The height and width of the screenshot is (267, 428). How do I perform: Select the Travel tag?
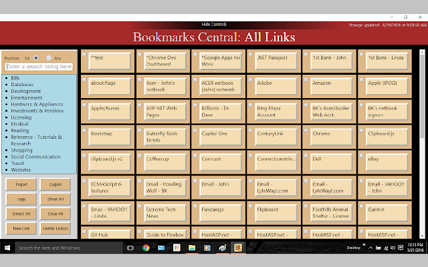tap(17, 163)
